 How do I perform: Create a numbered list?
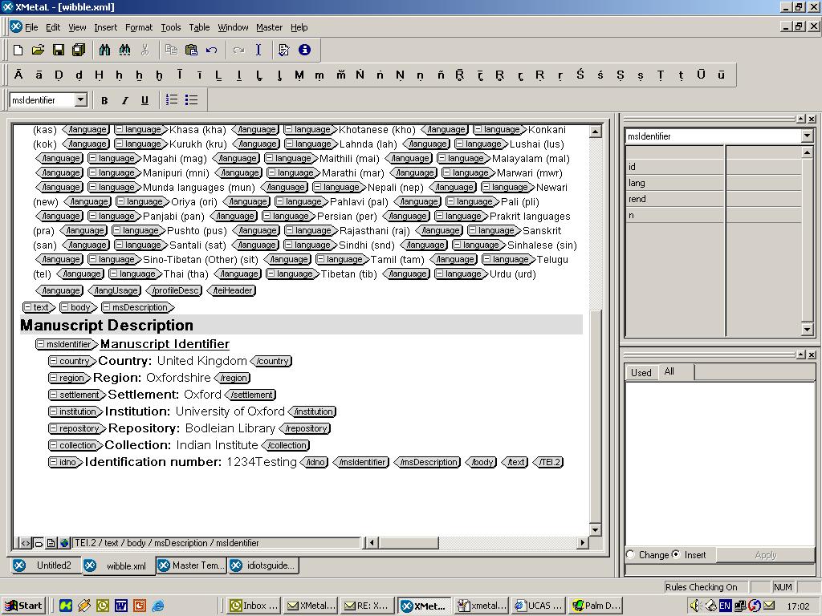[x=172, y=99]
